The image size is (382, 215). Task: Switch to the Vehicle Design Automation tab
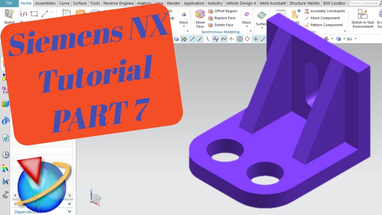tap(241, 3)
